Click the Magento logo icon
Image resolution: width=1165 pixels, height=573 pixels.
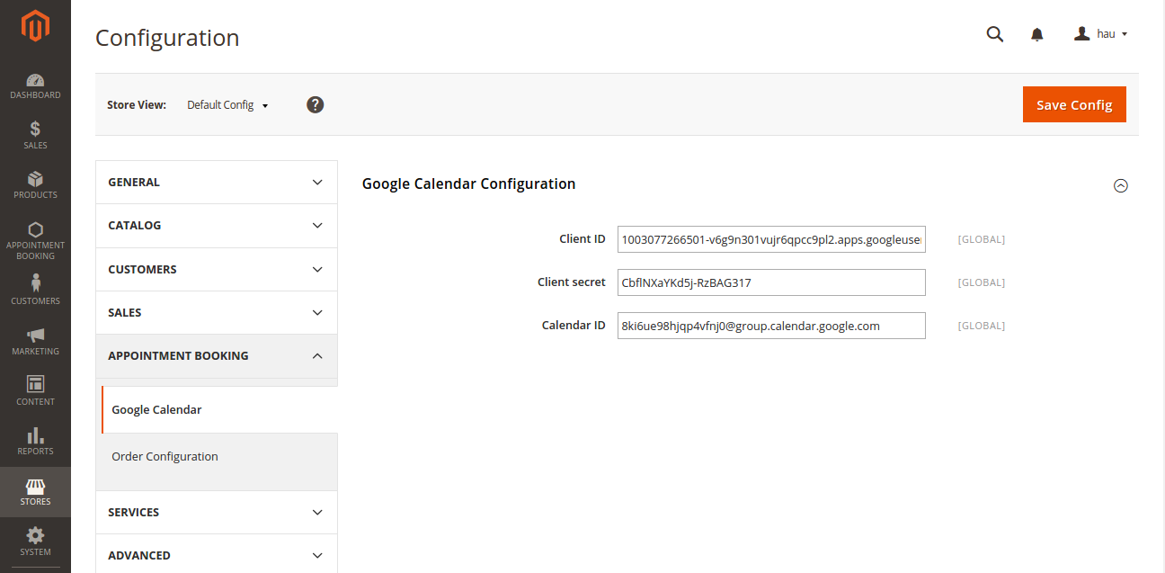[35, 27]
